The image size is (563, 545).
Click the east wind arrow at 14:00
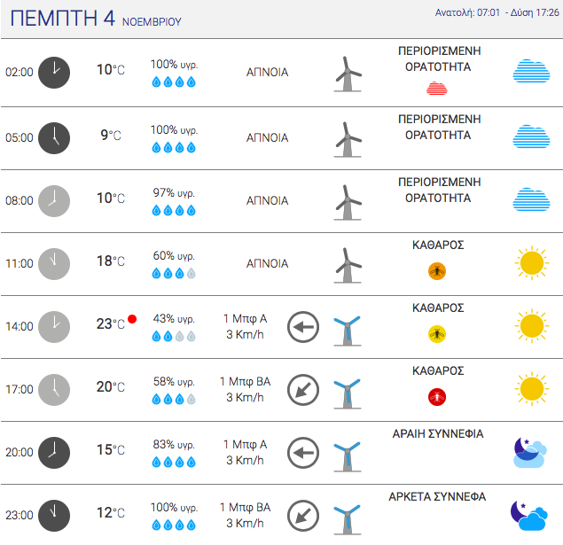tap(303, 327)
